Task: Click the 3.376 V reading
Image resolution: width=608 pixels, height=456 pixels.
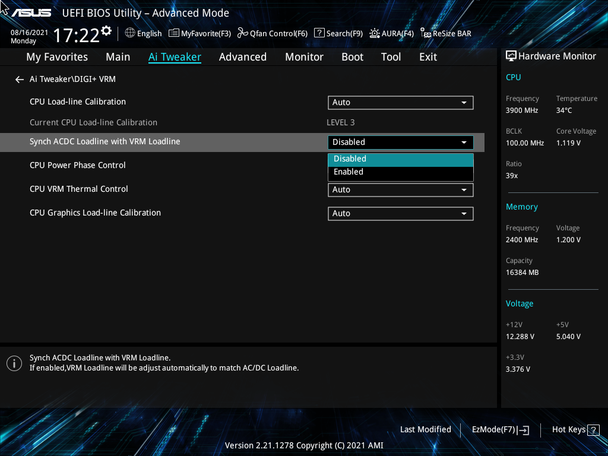Action: click(518, 369)
